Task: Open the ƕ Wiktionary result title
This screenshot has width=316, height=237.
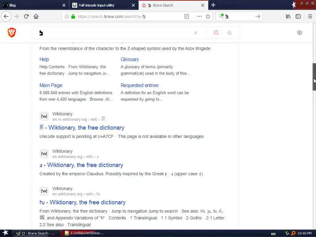Action: [82, 202]
